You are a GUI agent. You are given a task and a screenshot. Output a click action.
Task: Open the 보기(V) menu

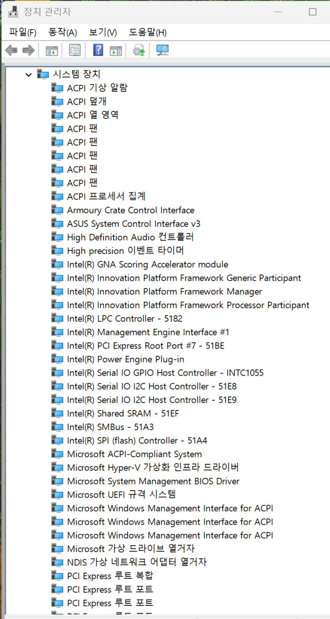pyautogui.click(x=103, y=32)
